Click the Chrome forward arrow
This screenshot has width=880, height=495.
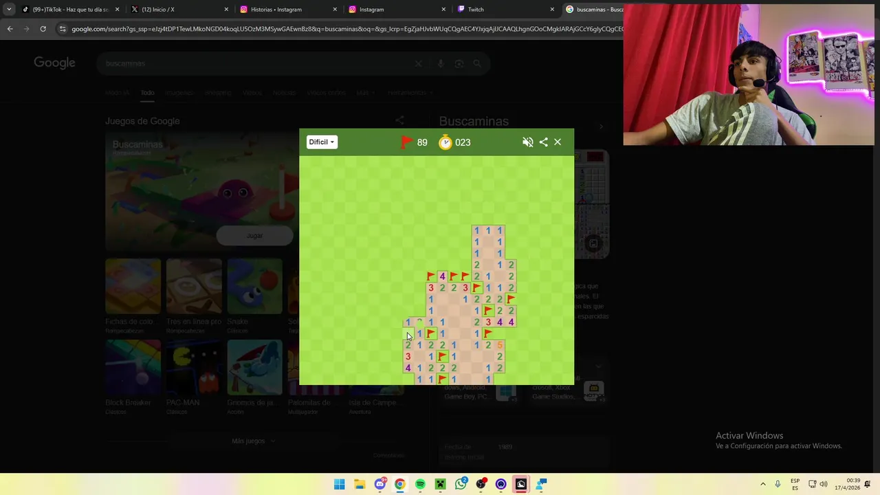click(26, 29)
